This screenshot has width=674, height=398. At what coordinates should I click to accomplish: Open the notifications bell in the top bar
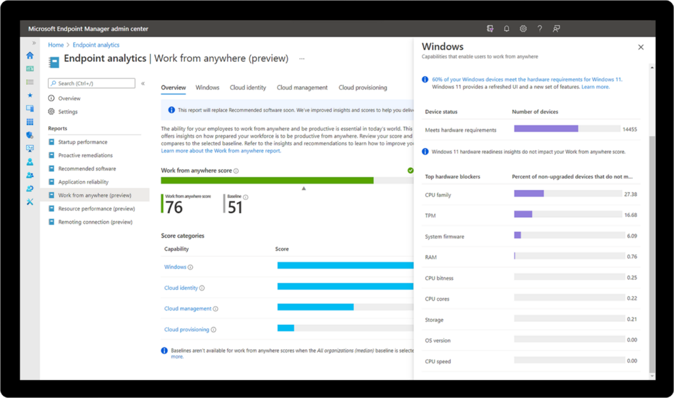click(x=507, y=28)
